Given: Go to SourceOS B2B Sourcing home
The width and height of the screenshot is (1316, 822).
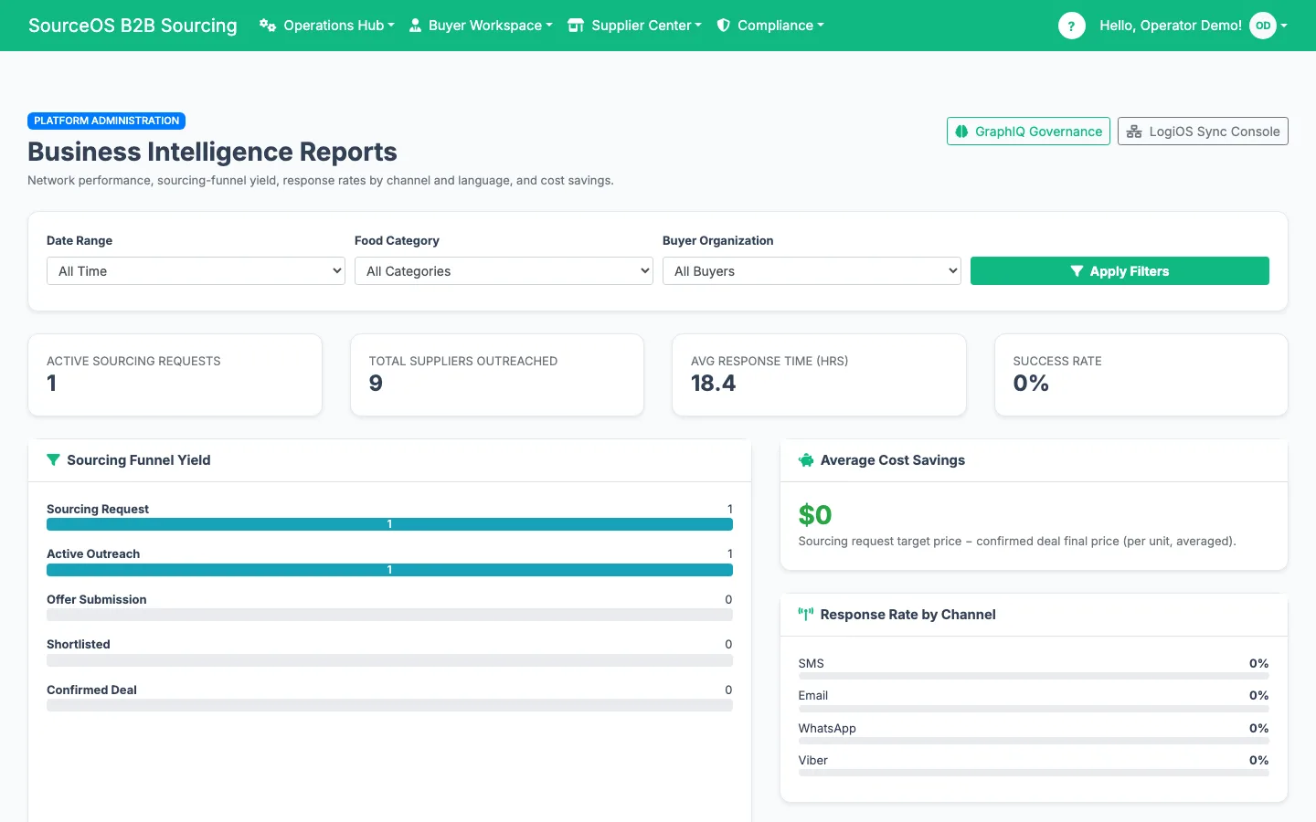Looking at the screenshot, I should click(133, 26).
